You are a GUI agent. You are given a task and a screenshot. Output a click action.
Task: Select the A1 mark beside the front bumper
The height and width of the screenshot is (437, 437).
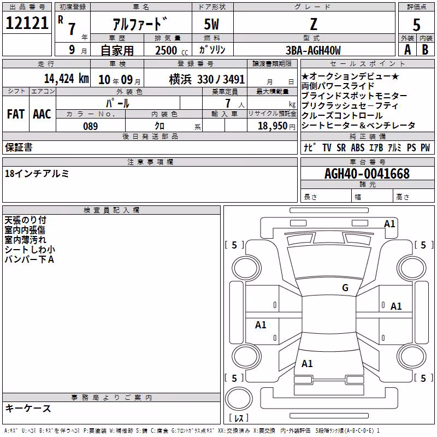coord(389,224)
